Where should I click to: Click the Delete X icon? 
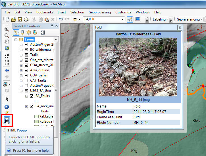(53, 19)
